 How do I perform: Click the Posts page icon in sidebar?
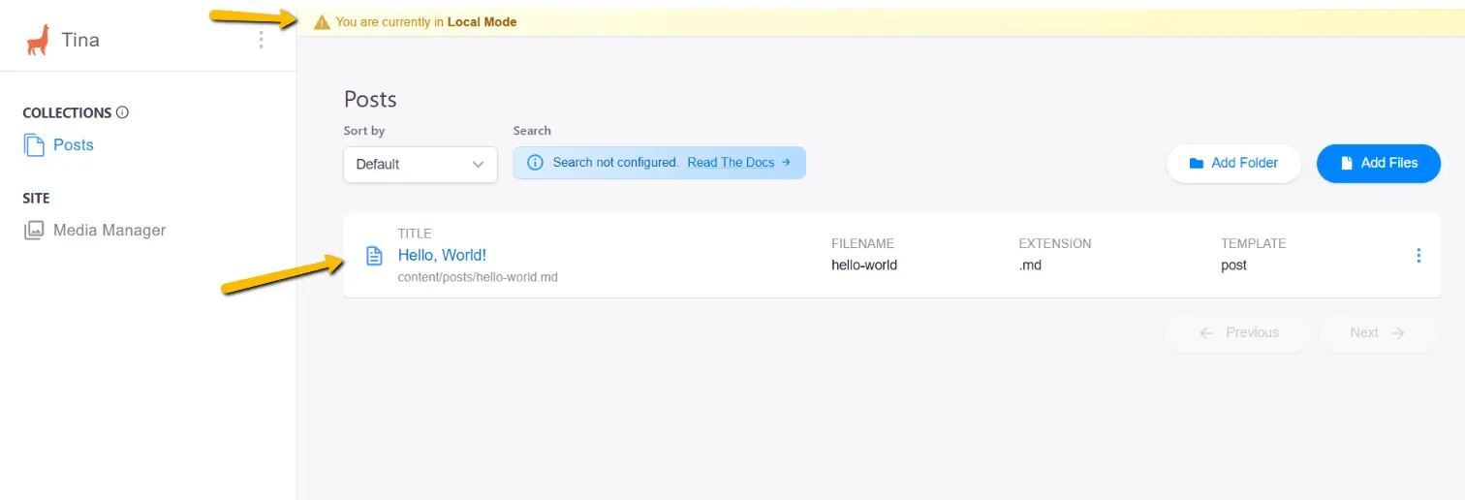coord(34,145)
